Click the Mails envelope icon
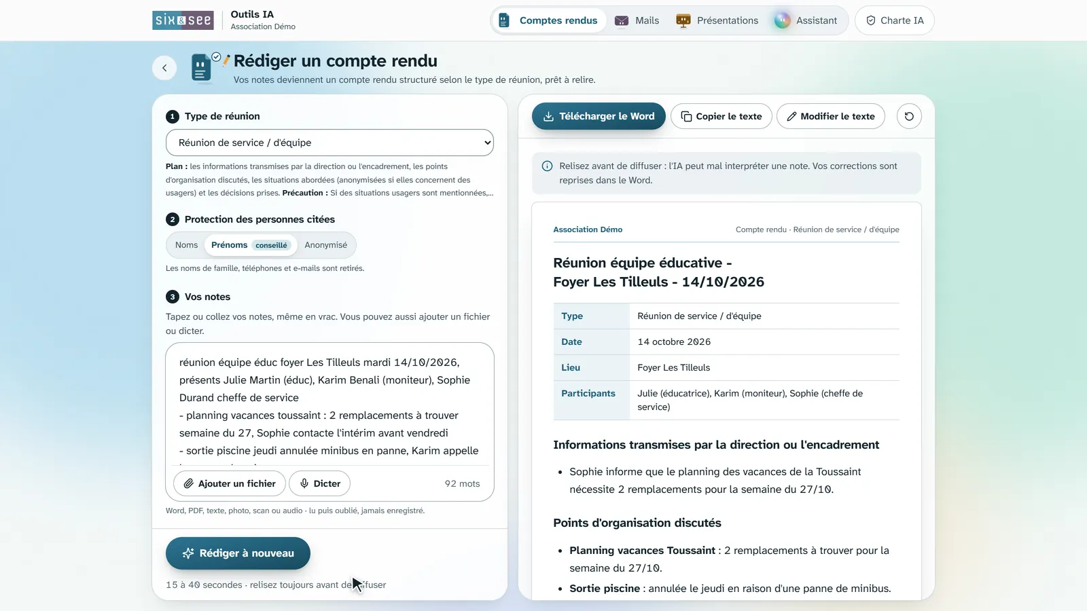This screenshot has width=1087, height=611. [x=622, y=20]
